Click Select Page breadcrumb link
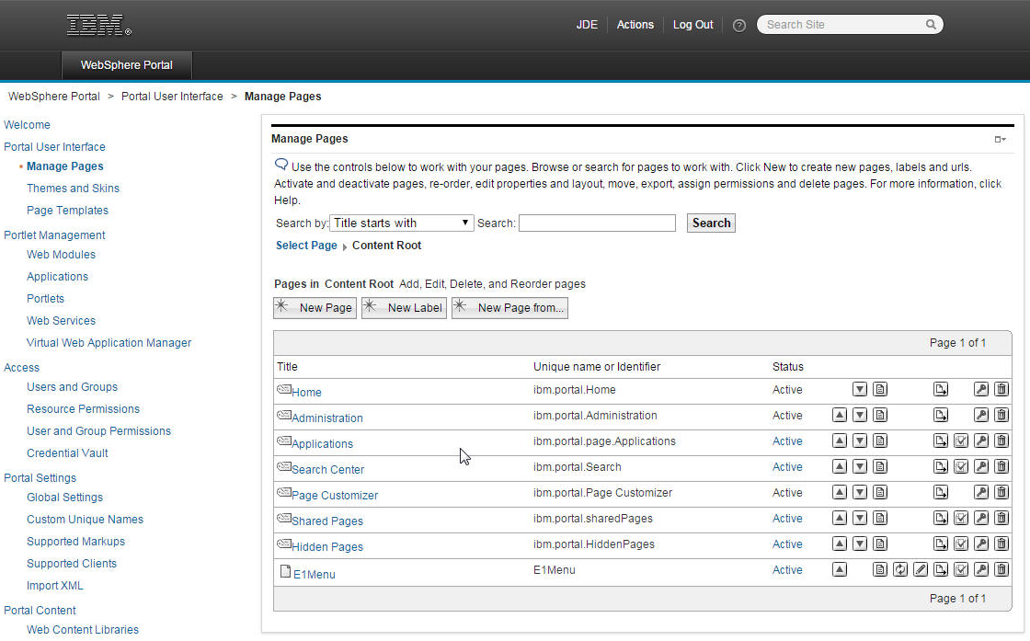Viewport: 1030px width, 641px height. coord(306,245)
